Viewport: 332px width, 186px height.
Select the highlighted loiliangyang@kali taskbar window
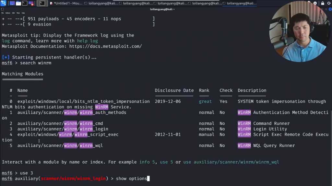coord(239,3)
